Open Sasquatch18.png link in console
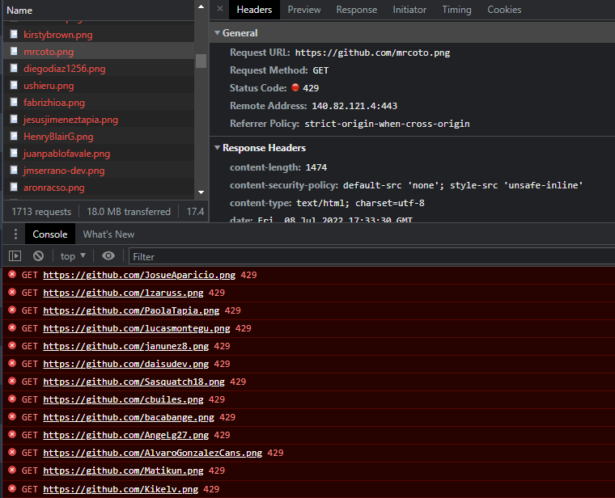 (x=134, y=382)
